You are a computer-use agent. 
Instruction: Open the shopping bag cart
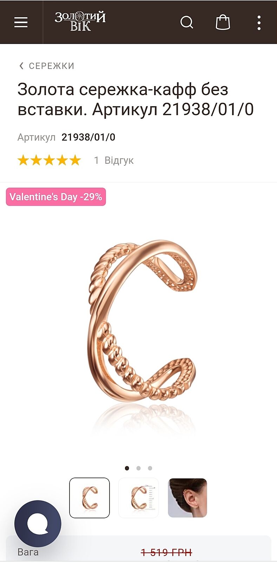point(223,22)
